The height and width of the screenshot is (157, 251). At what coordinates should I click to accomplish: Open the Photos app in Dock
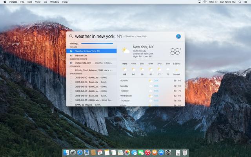[127, 152]
